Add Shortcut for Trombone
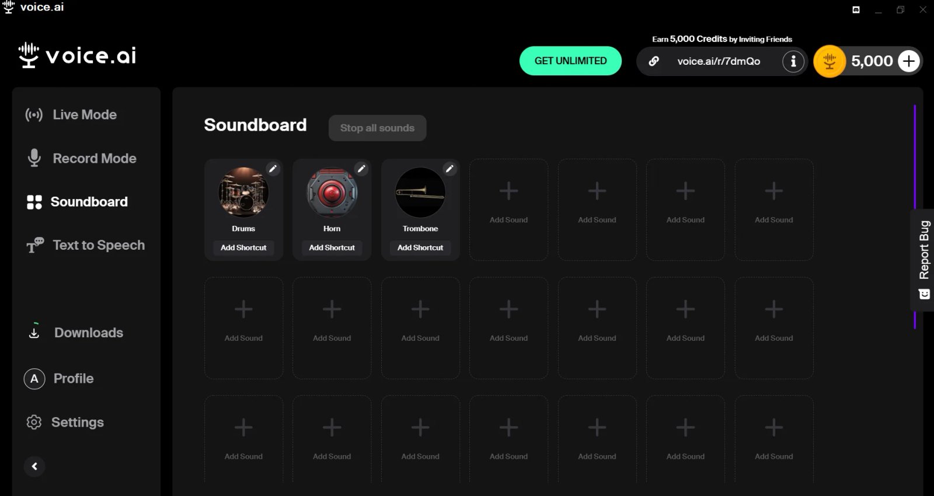Screen dimensions: 934x496 (420, 247)
